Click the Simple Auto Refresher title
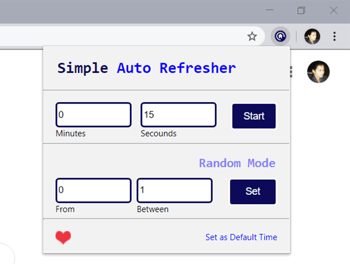The width and height of the screenshot is (350, 264). 147,68
